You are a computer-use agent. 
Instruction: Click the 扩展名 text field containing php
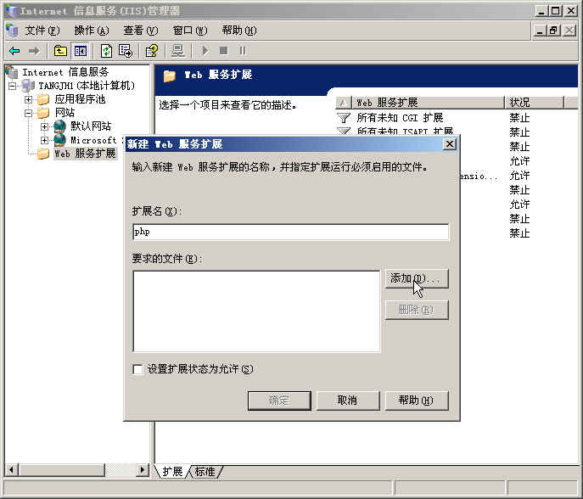(290, 232)
